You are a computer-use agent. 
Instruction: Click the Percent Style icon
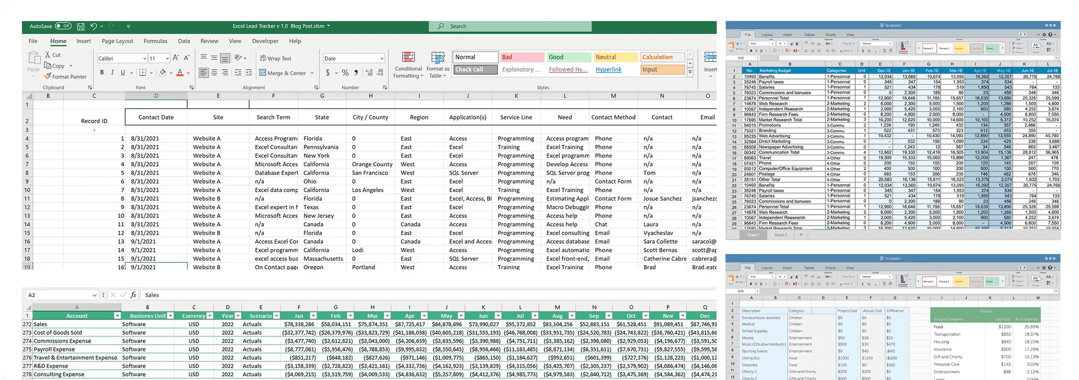[345, 73]
